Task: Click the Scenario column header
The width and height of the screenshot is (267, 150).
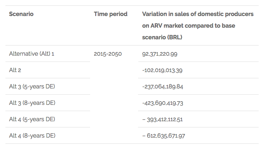Action: (21, 14)
